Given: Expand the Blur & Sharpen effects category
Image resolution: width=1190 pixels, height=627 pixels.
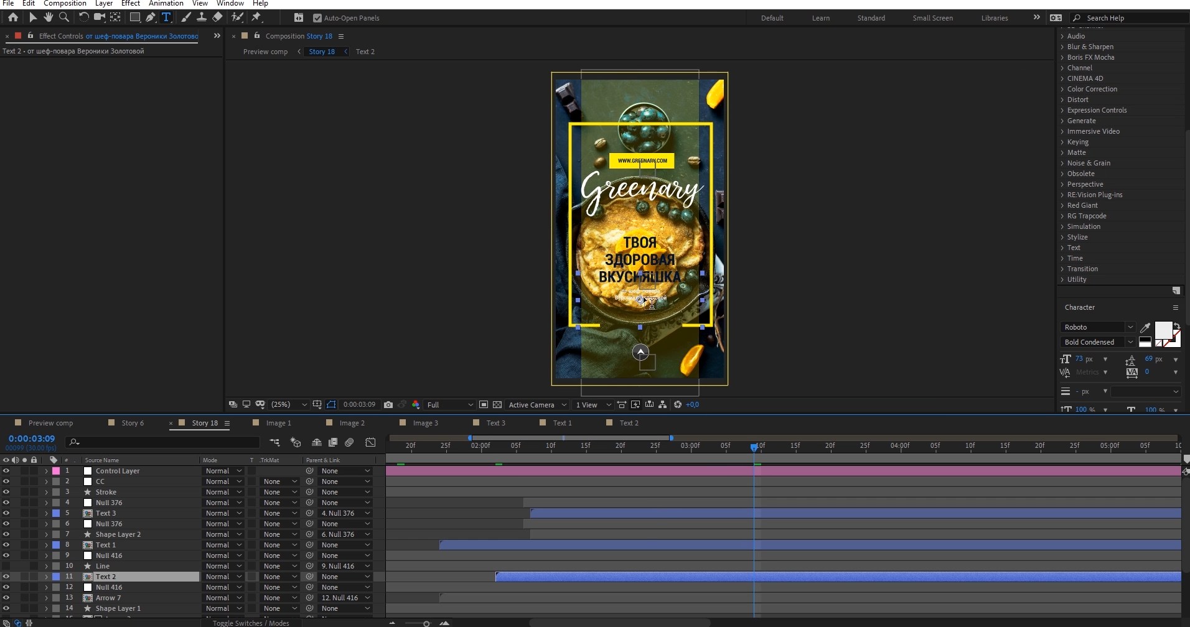Looking at the screenshot, I should 1062,47.
